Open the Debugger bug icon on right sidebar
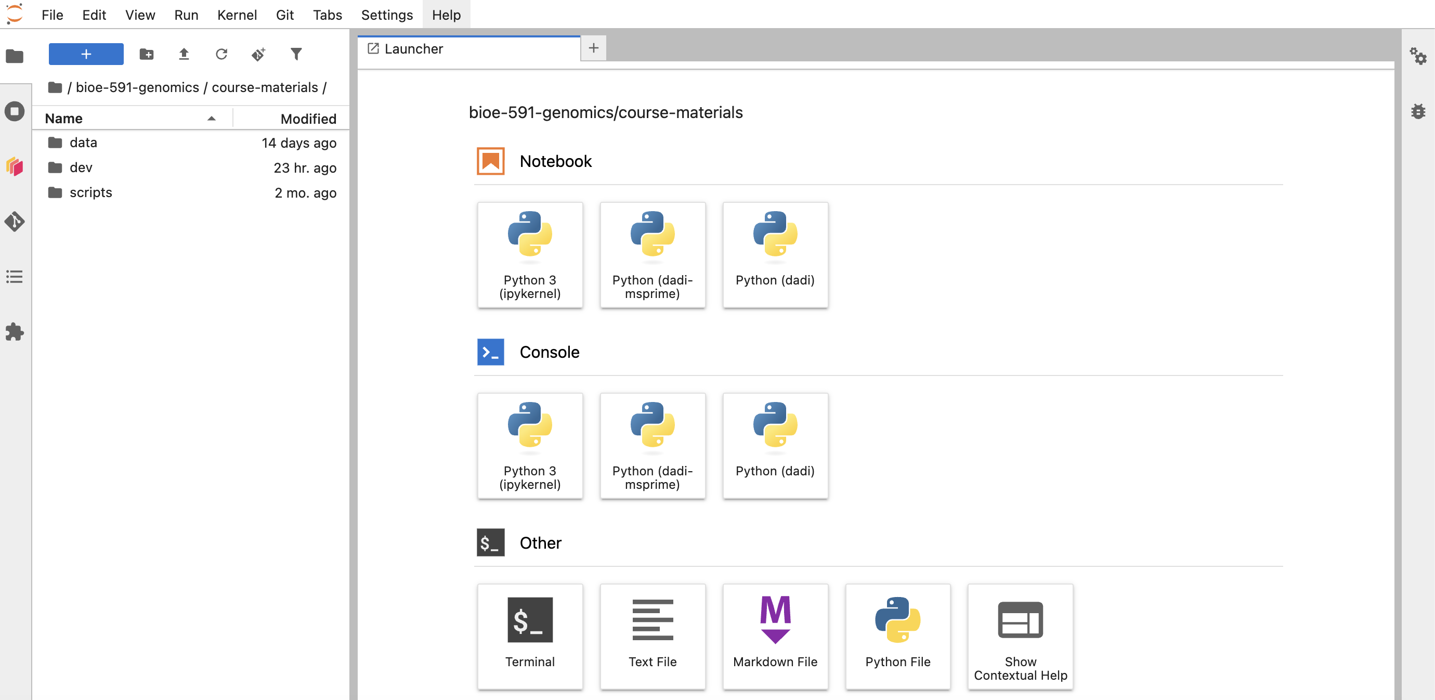 tap(1419, 111)
